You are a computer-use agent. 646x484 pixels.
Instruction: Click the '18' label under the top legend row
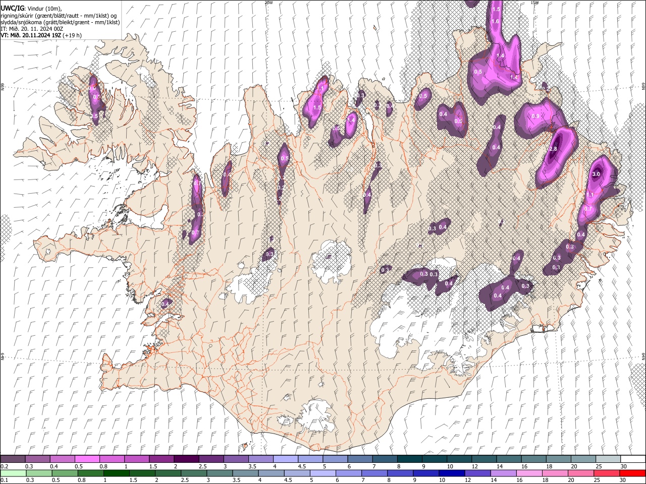[x=548, y=466]
